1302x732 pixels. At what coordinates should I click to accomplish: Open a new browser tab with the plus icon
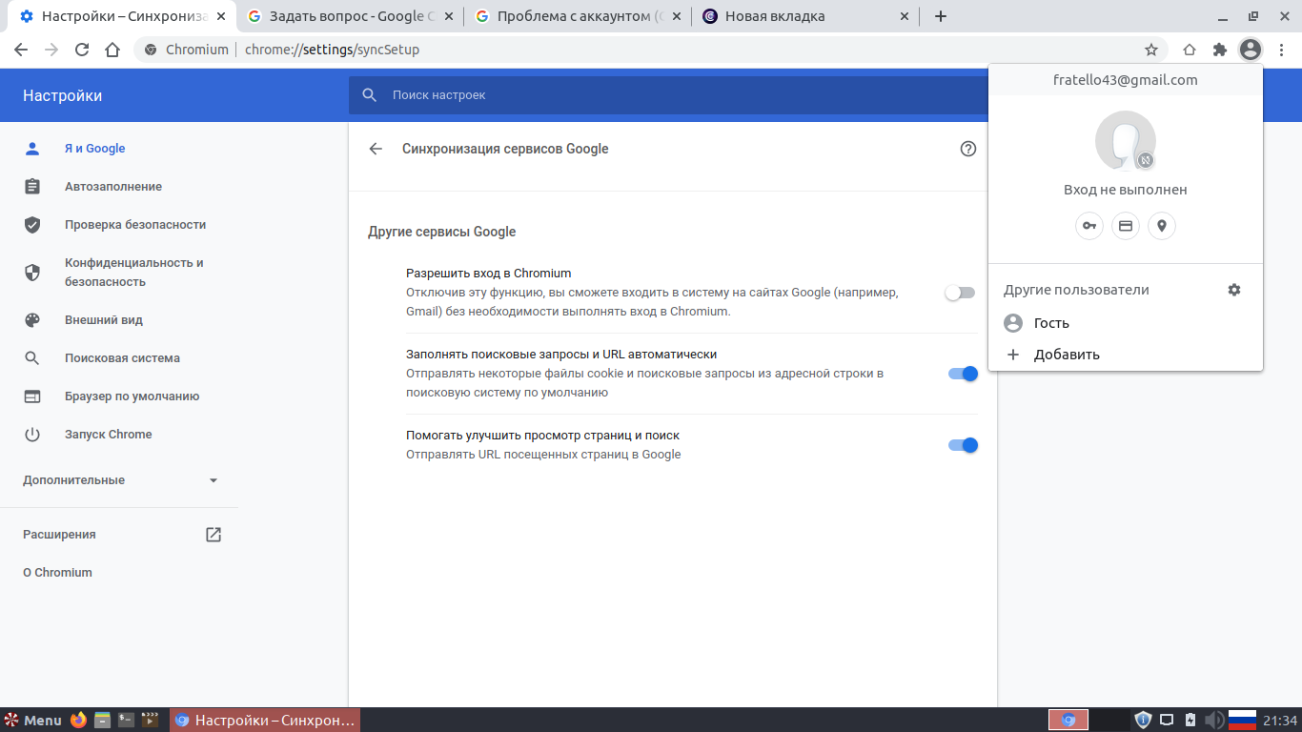(941, 16)
